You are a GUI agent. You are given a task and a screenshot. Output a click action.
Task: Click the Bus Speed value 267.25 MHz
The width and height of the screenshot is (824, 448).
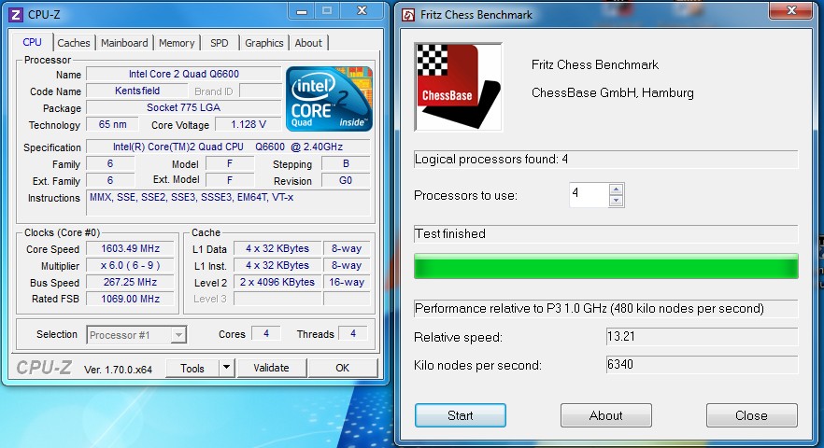(131, 282)
